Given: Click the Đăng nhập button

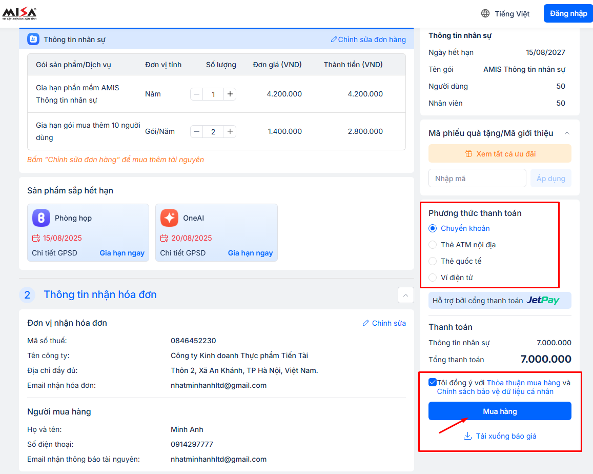Looking at the screenshot, I should coord(568,14).
